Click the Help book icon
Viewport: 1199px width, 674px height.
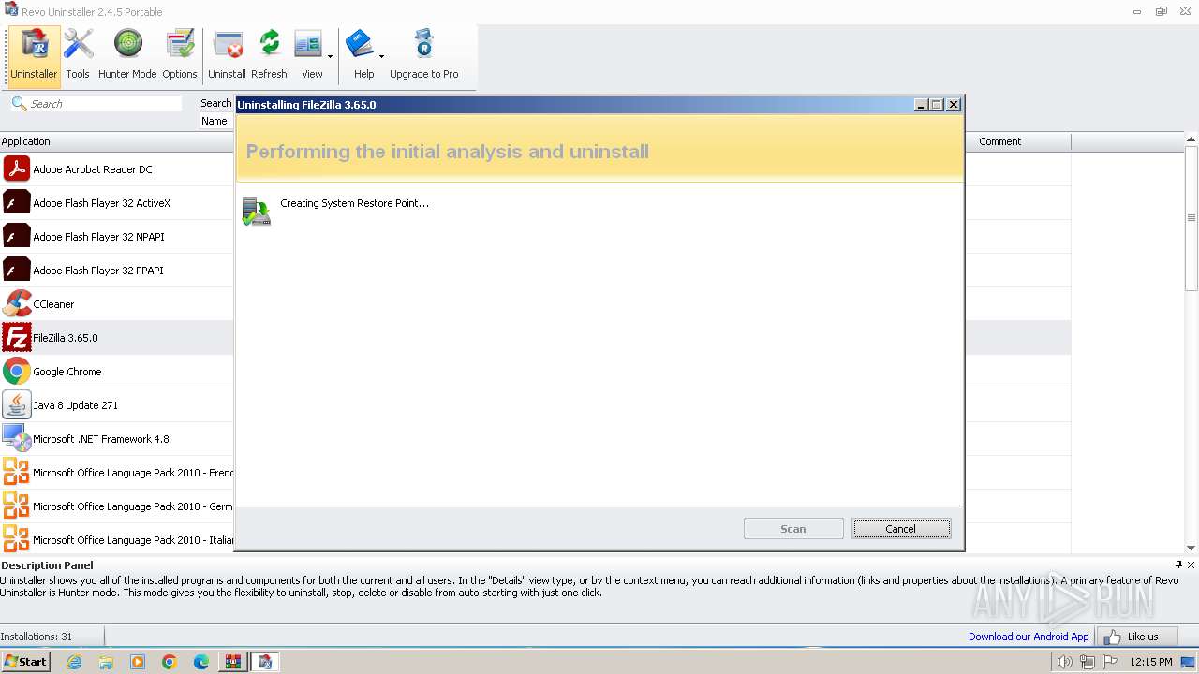(360, 45)
